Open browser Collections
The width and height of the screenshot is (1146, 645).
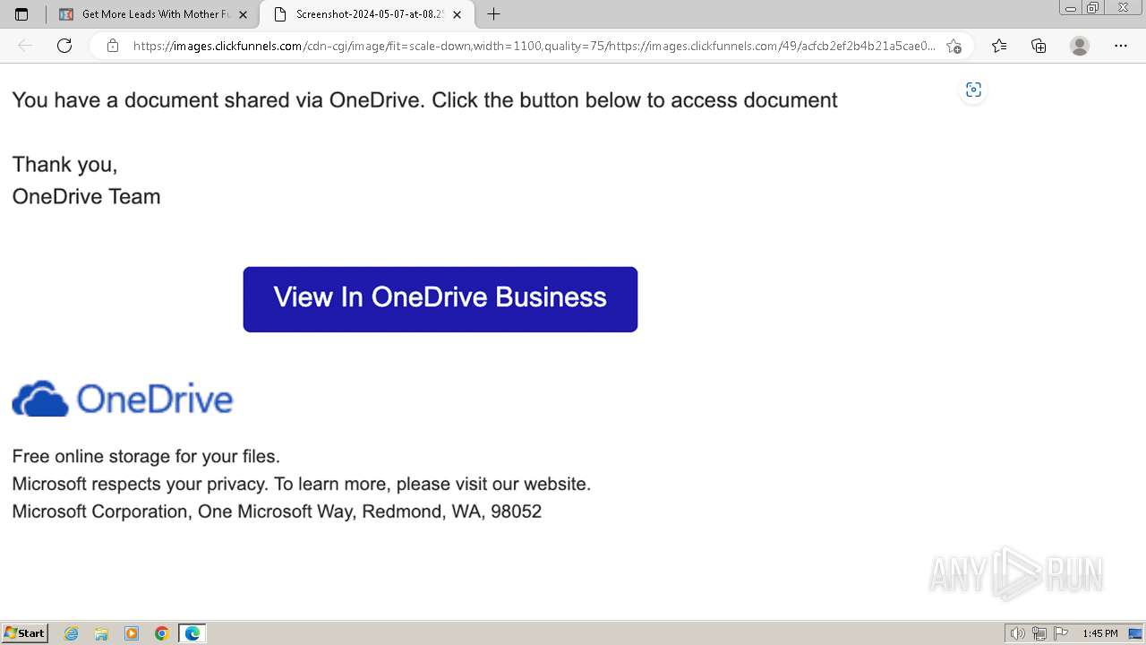click(x=1039, y=46)
